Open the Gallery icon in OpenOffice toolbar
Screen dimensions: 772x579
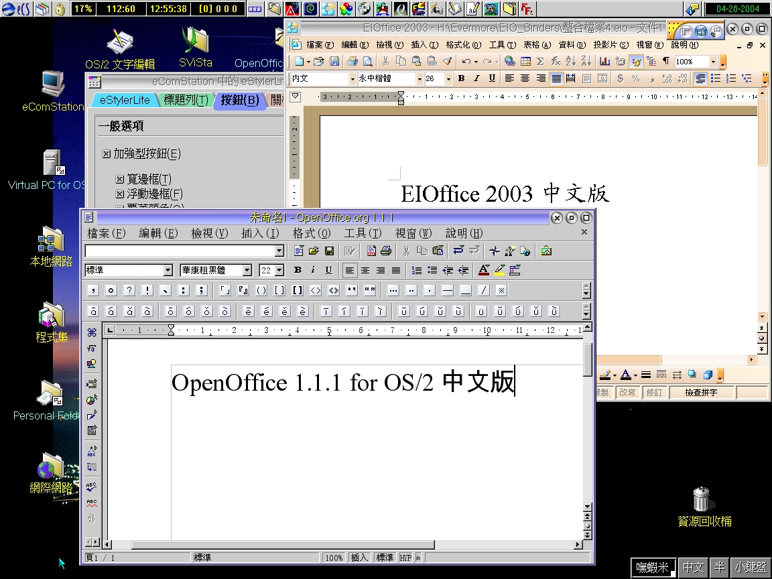point(546,251)
